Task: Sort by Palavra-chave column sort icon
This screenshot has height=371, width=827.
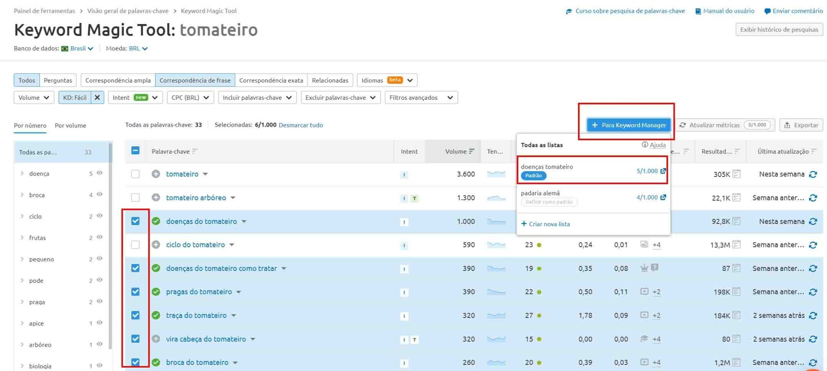Action: coord(195,151)
